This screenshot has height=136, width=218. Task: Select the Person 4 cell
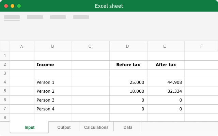(x=53, y=109)
